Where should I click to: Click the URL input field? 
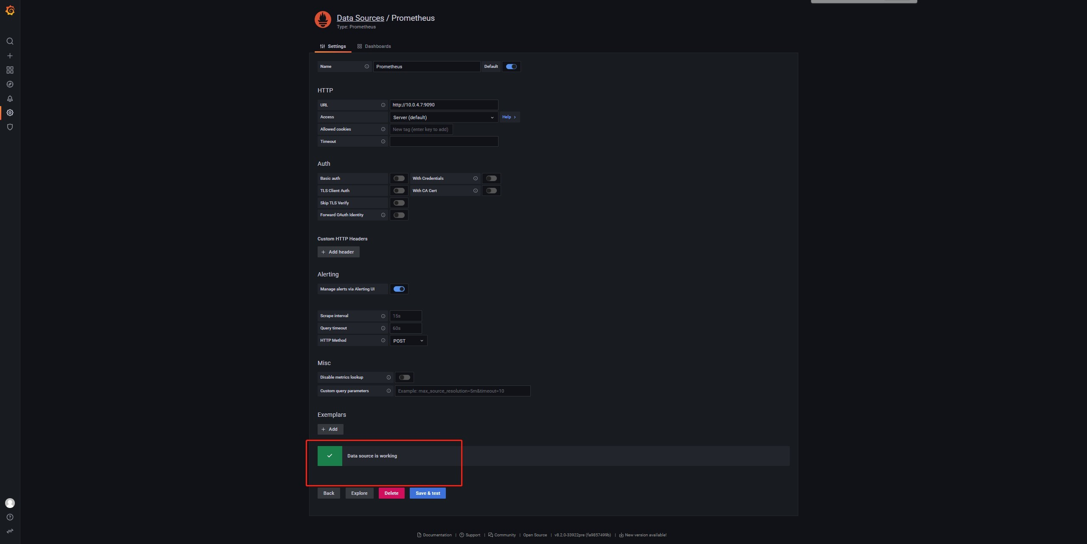(x=444, y=105)
